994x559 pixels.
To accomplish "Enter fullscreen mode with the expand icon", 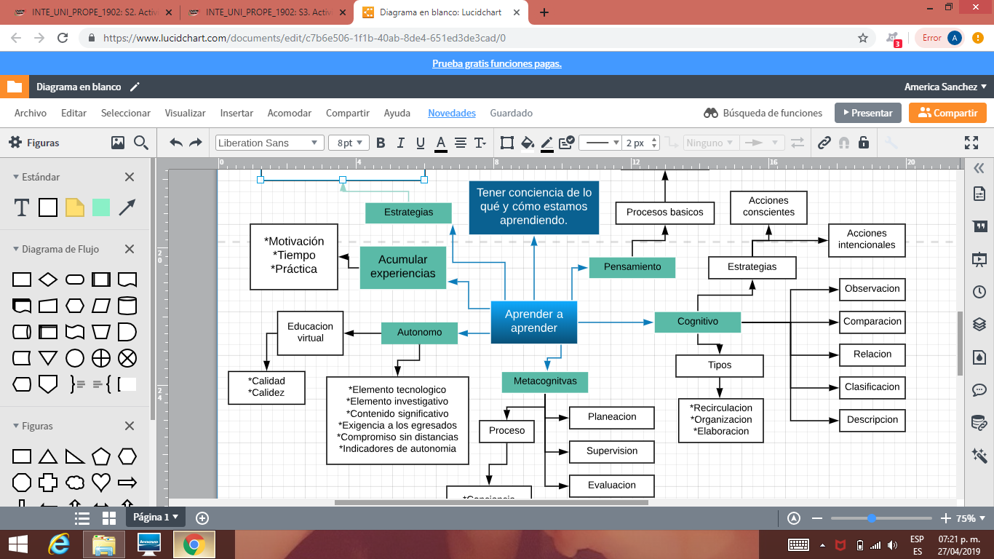I will pos(971,143).
